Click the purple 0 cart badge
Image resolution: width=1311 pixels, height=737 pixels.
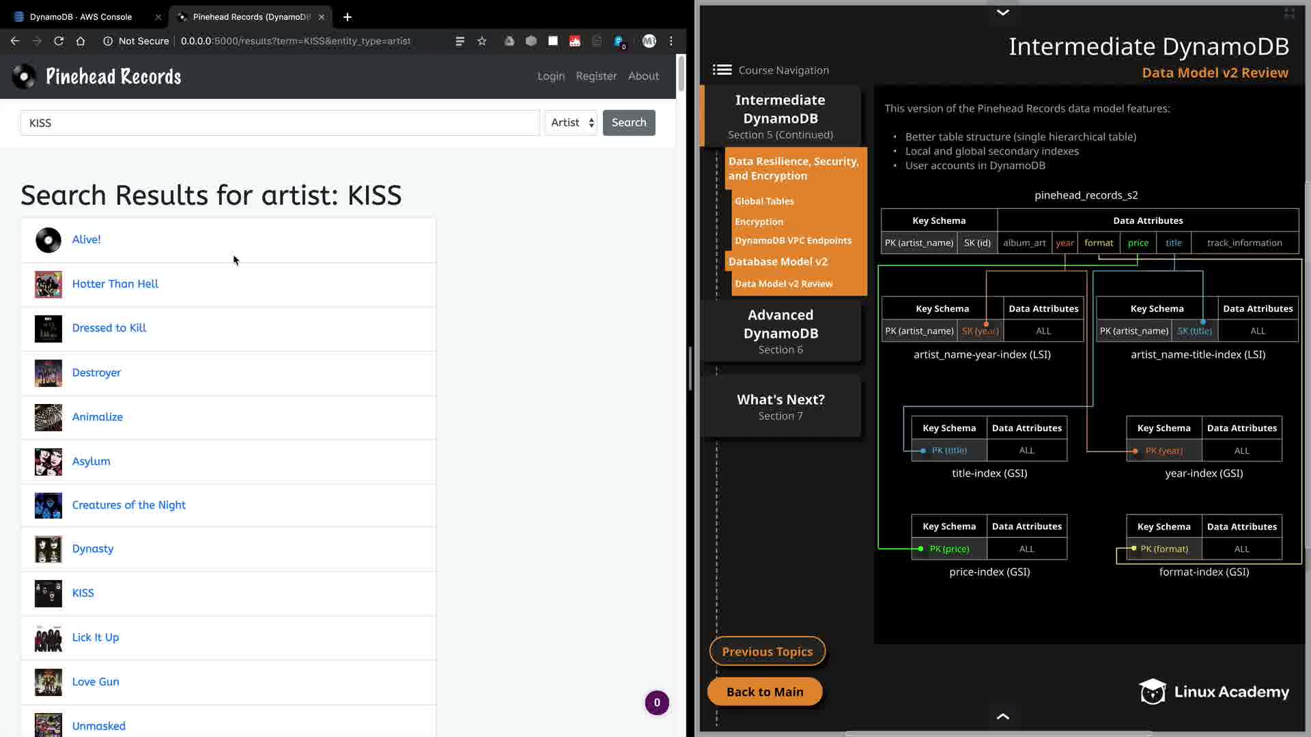[657, 702]
